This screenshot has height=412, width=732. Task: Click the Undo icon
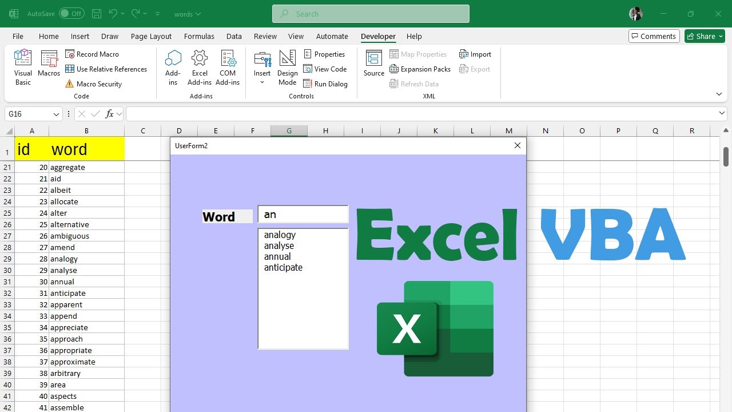pos(113,13)
